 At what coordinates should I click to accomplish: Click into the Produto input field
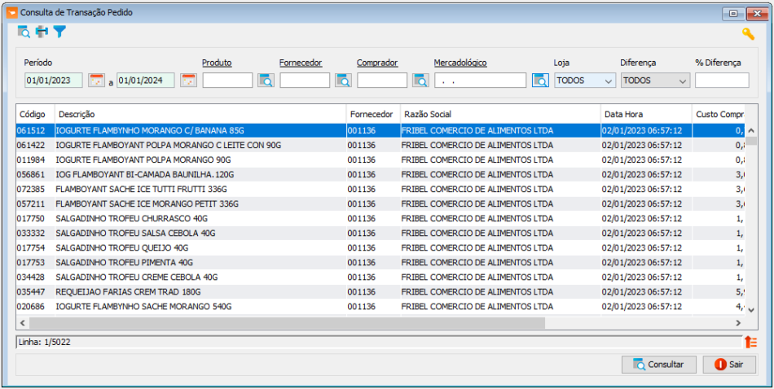coord(227,81)
